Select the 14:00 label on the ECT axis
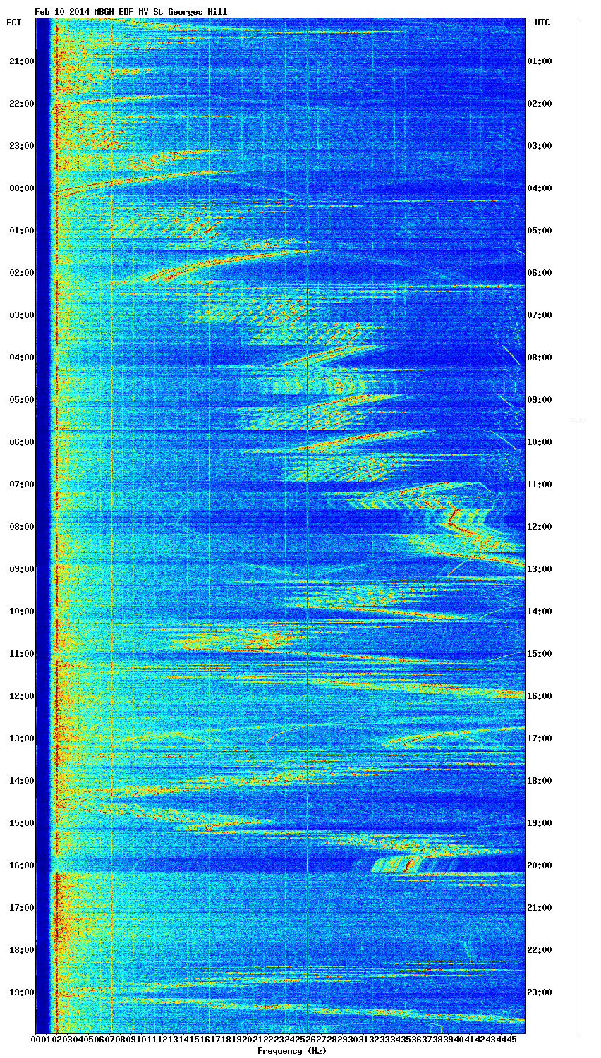Image resolution: width=601 pixels, height=1058 pixels. [22, 781]
